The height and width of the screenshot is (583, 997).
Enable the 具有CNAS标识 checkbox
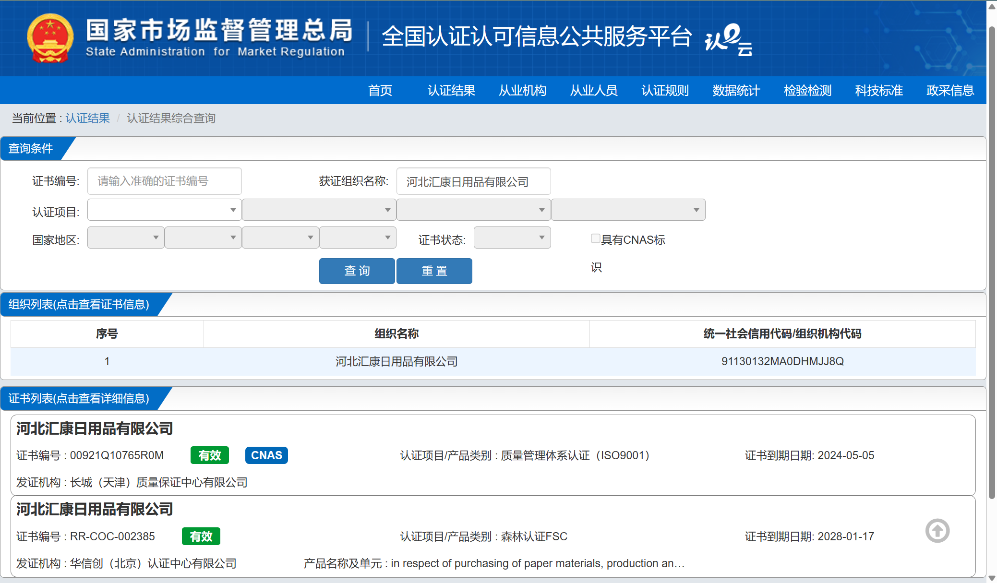[596, 238]
